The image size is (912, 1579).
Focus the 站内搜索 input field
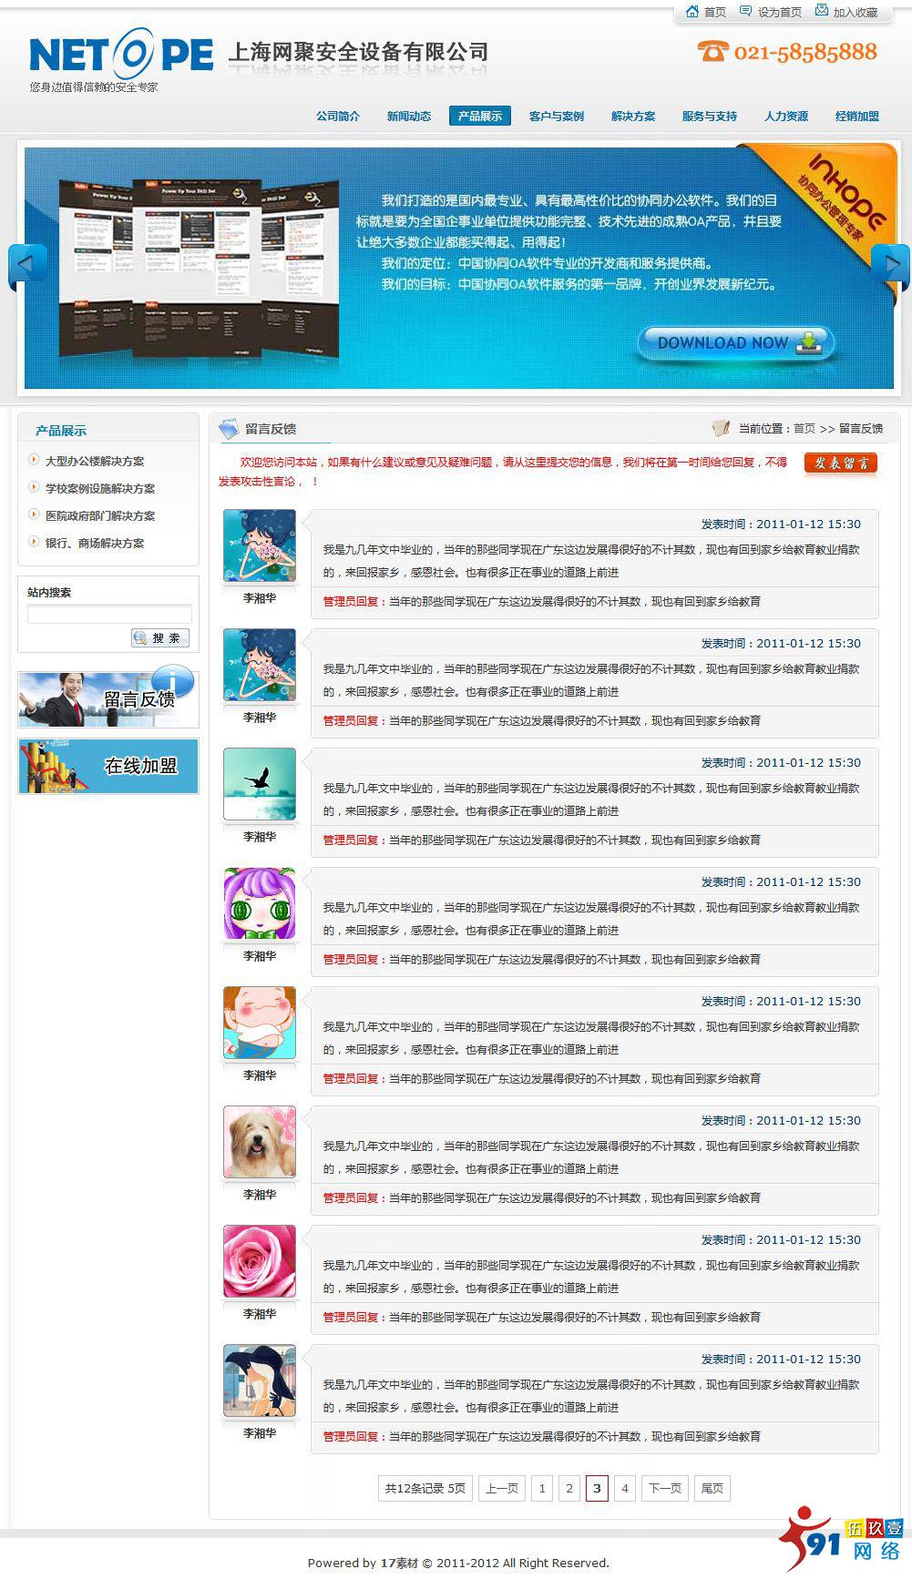coord(109,614)
